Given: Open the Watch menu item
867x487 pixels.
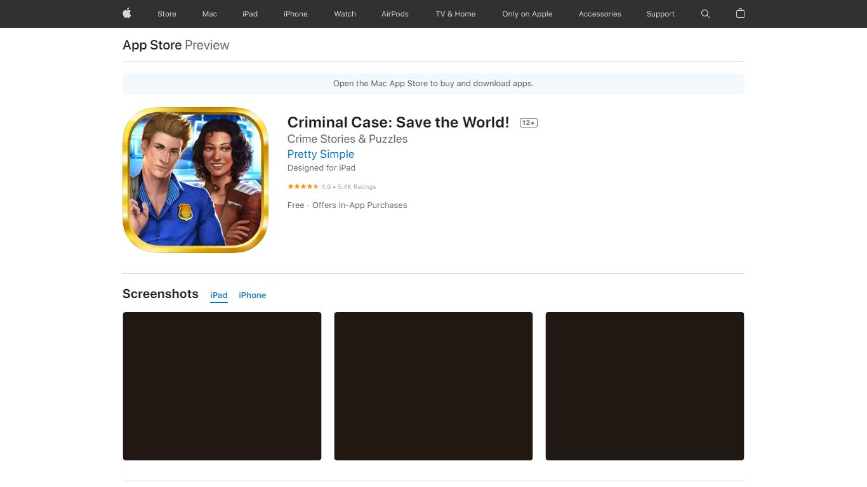Looking at the screenshot, I should click(345, 14).
